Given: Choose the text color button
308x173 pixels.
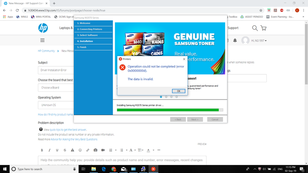Looking at the screenshot, I should point(148,150).
